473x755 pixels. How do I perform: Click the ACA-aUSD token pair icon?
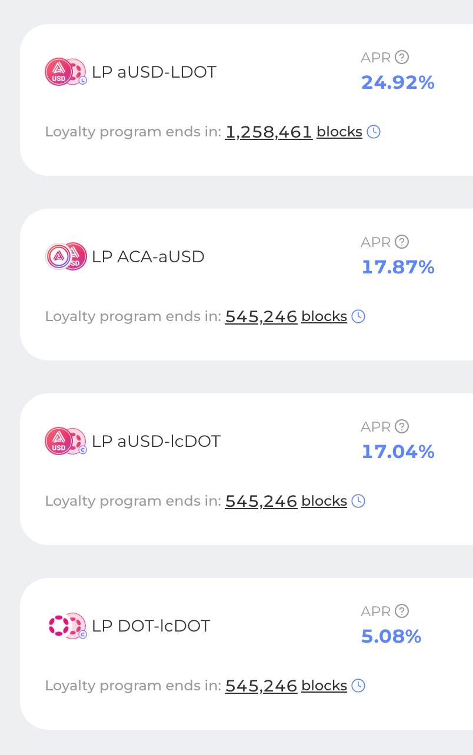point(66,256)
